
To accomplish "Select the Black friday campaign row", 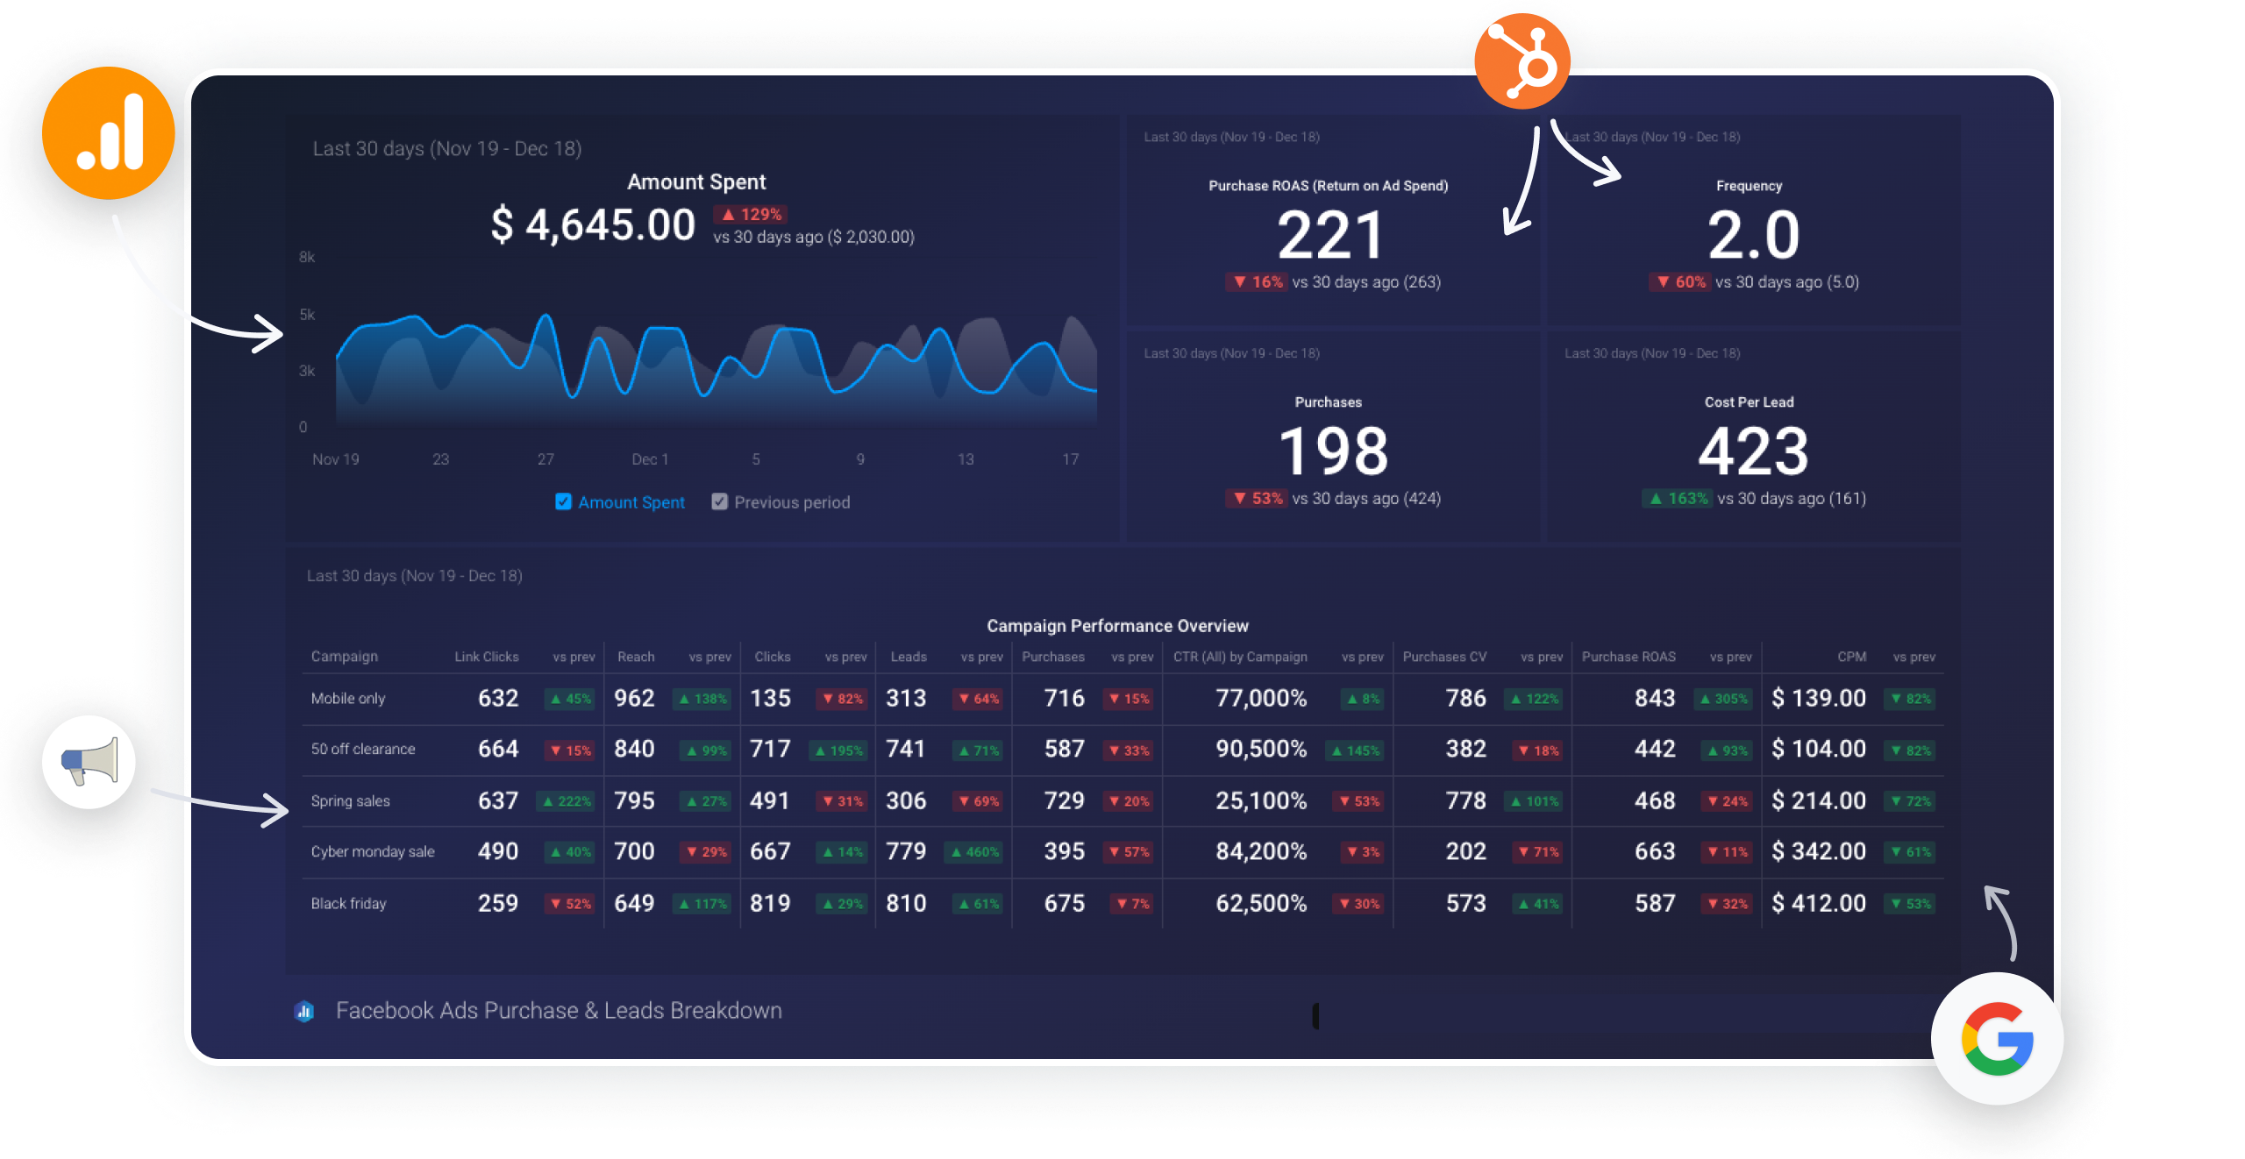I will (x=348, y=903).
